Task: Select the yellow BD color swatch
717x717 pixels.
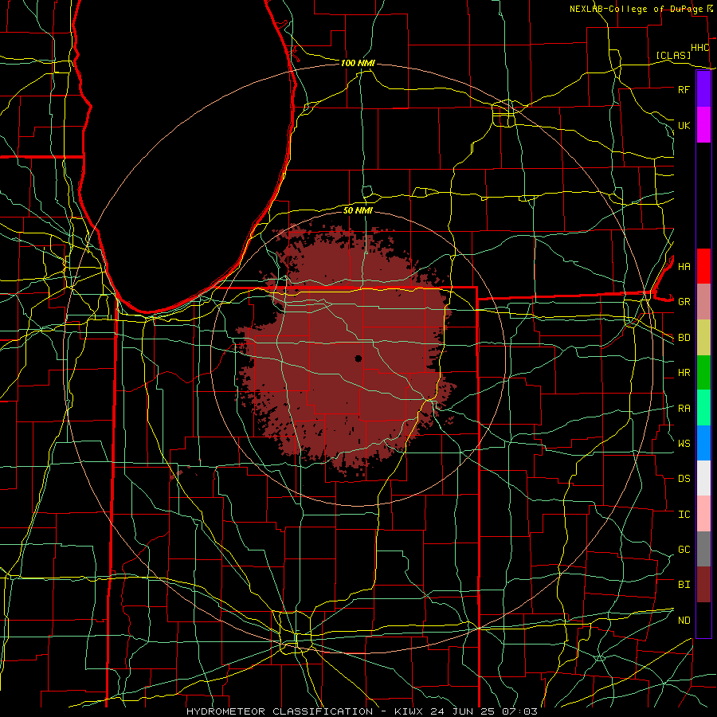Action: point(703,338)
